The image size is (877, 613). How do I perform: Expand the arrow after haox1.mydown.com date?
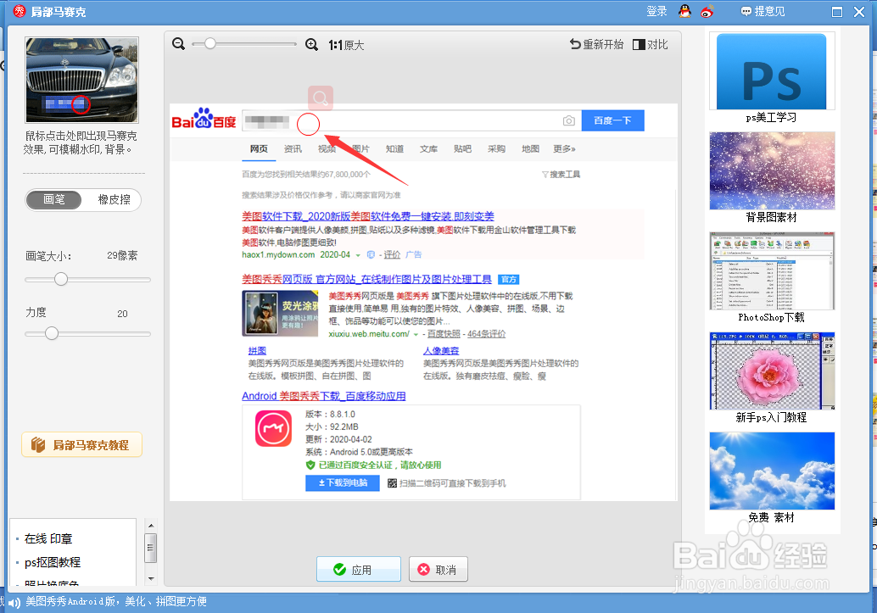coord(358,255)
